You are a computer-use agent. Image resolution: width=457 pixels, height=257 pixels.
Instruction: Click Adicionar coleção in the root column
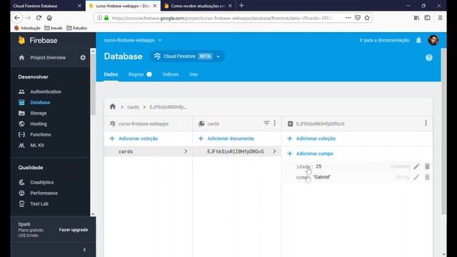[134, 138]
